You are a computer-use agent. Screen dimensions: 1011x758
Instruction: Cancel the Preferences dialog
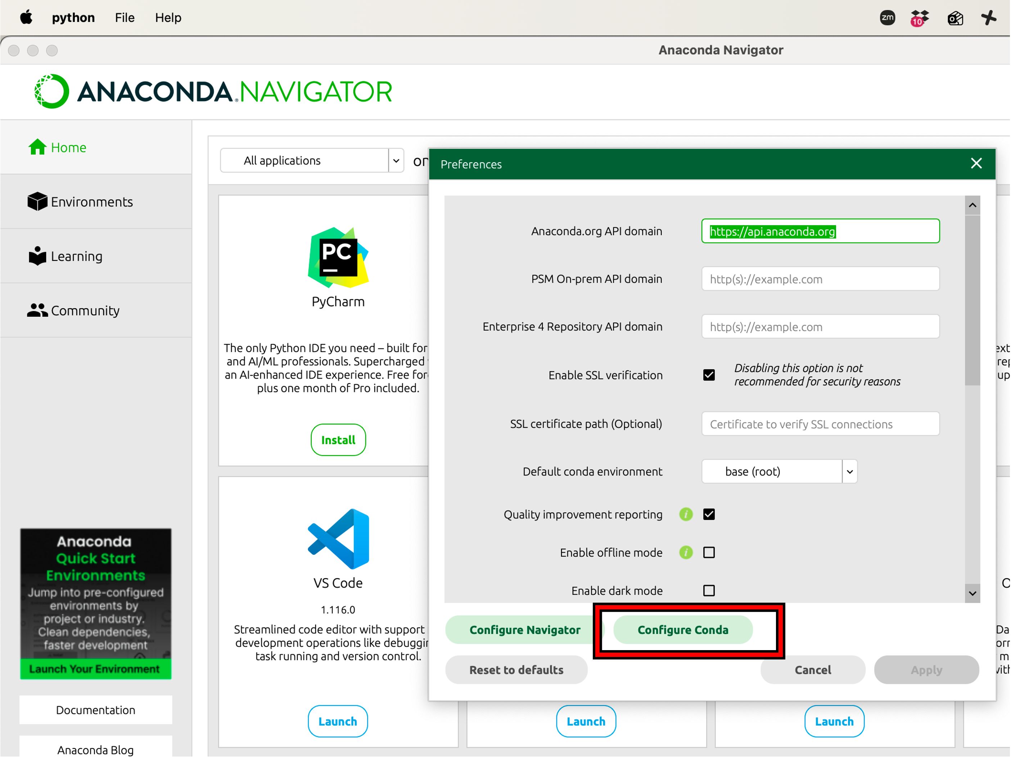tap(813, 670)
